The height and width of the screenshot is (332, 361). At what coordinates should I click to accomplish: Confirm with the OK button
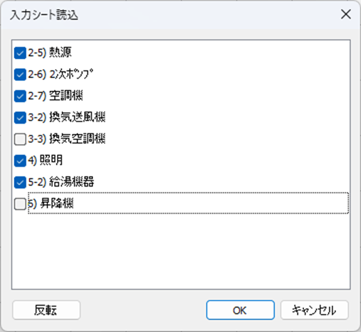coord(240,310)
